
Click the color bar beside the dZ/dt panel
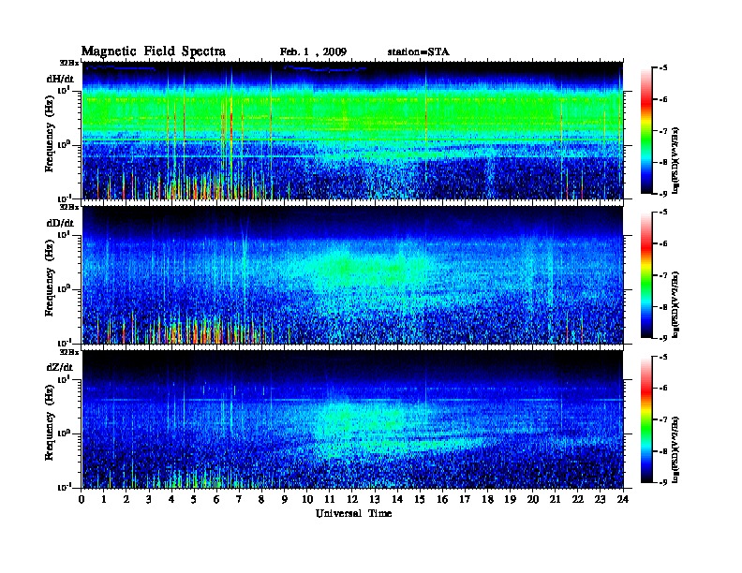coord(646,419)
